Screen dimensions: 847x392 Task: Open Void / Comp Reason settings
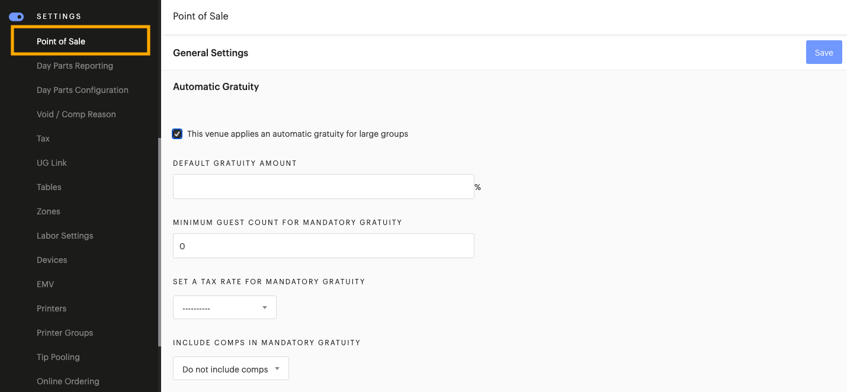[x=76, y=114]
